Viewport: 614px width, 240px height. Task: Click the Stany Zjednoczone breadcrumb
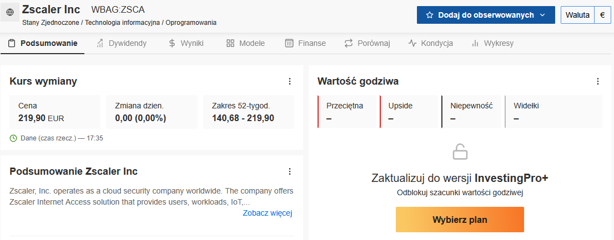click(51, 23)
